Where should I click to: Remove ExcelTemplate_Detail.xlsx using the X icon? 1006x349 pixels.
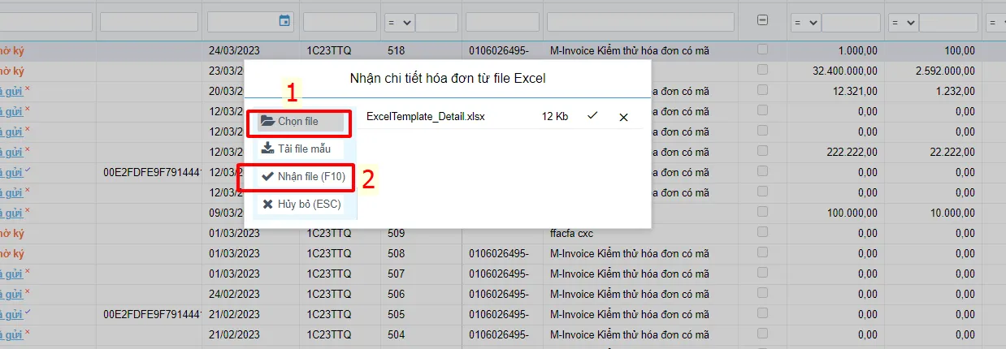(623, 117)
